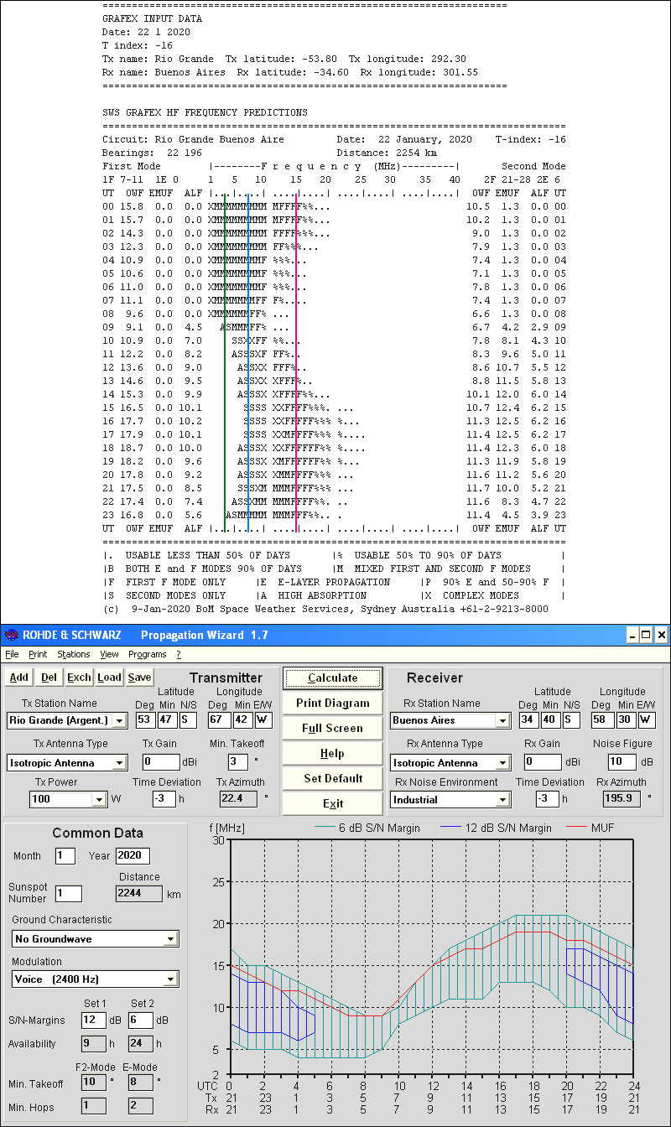The image size is (671, 1127).
Task: Expand the Rx Station Name dropdown
Action: [x=502, y=720]
